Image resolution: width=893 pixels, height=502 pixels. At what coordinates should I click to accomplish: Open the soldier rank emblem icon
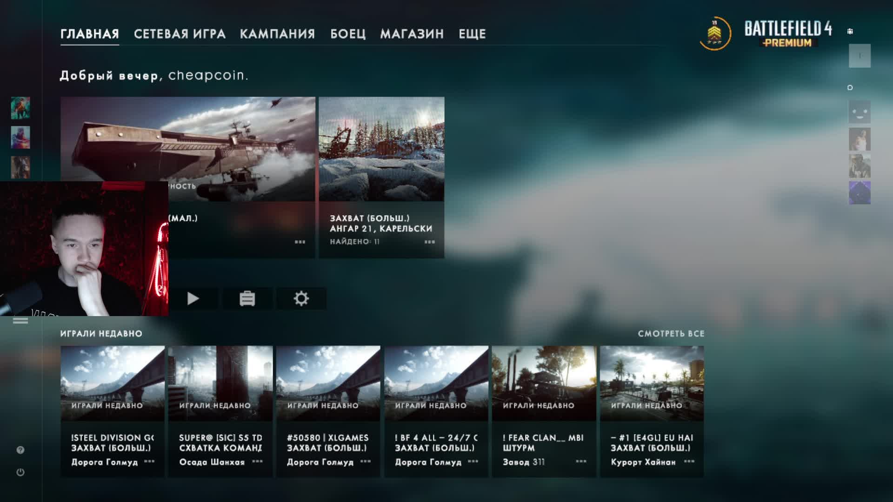tap(715, 33)
